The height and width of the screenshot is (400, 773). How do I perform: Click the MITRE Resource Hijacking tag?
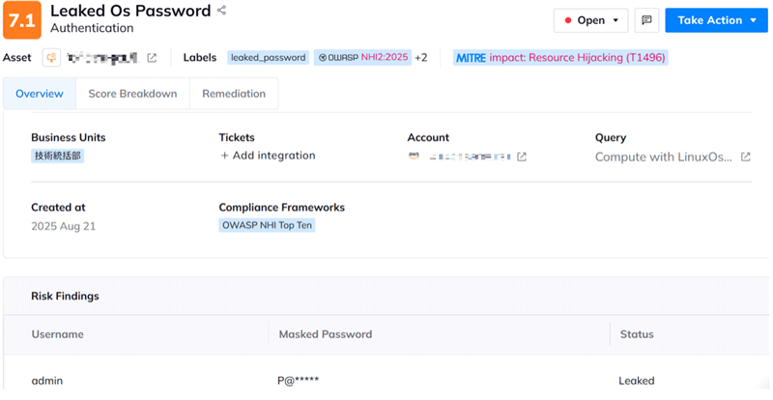560,58
